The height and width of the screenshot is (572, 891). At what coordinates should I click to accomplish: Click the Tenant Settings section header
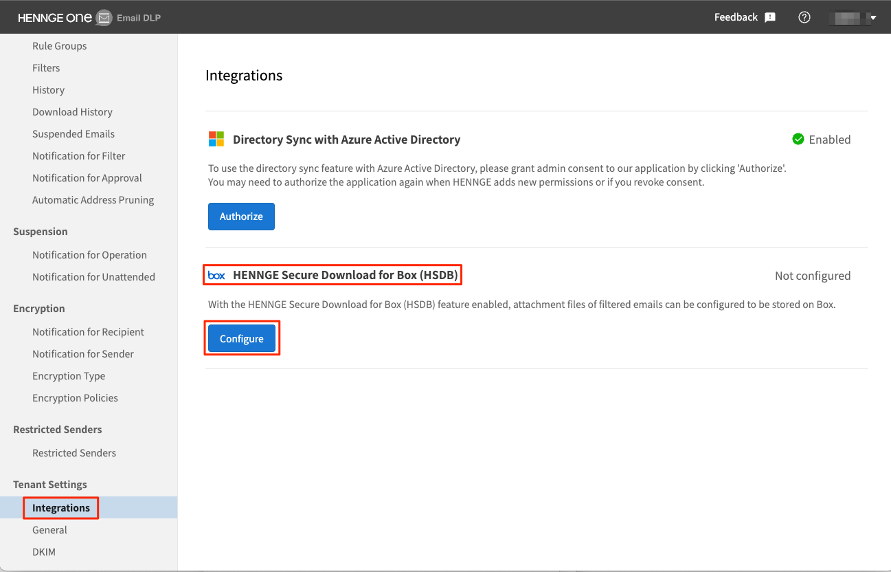pyautogui.click(x=50, y=485)
